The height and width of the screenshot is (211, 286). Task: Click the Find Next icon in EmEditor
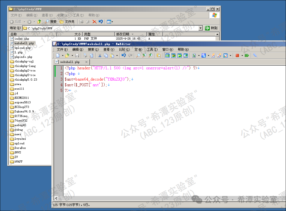point(151,55)
